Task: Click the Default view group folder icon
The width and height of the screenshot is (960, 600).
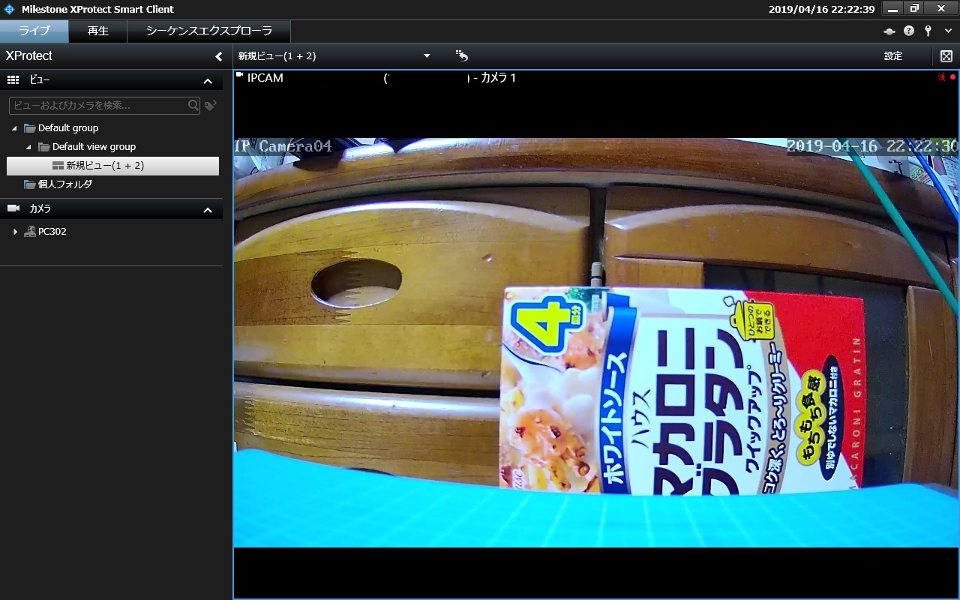Action: (43, 147)
